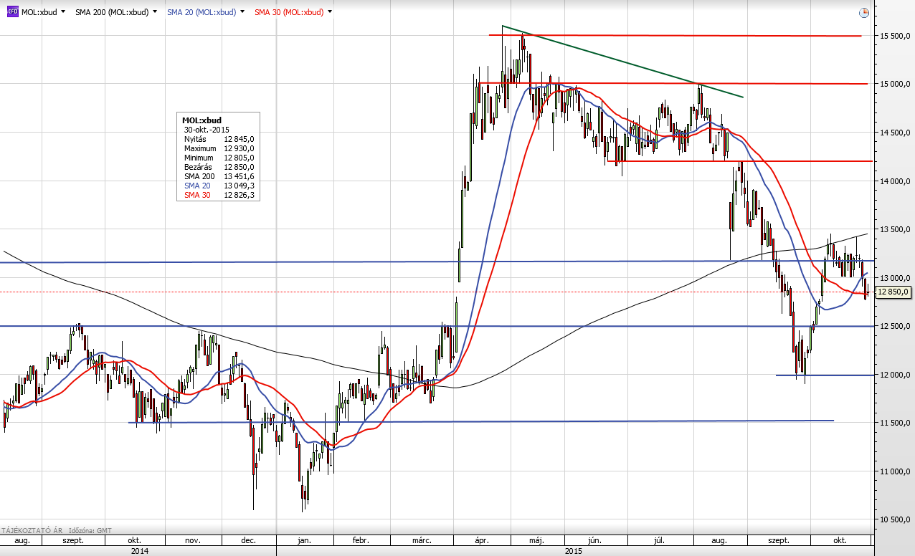The height and width of the screenshot is (556, 915).
Task: Click the 12 500,0 price axis label
Action: [894, 326]
